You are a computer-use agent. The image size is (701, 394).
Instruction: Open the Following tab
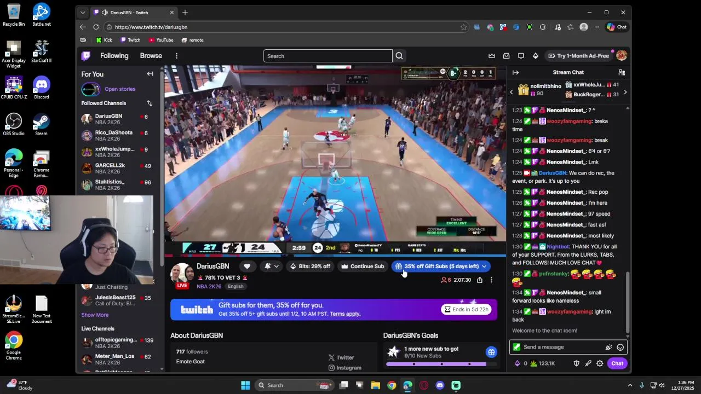click(x=114, y=56)
